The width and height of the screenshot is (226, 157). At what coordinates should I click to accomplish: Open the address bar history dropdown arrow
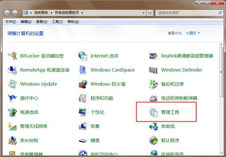(x=143, y=13)
